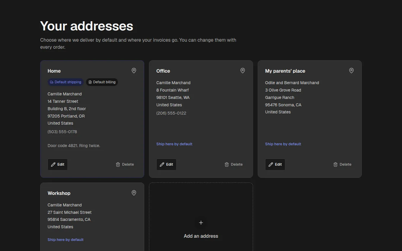Click the line 27 Saint Michael Street
This screenshot has width=402, height=251.
pyautogui.click(x=69, y=212)
